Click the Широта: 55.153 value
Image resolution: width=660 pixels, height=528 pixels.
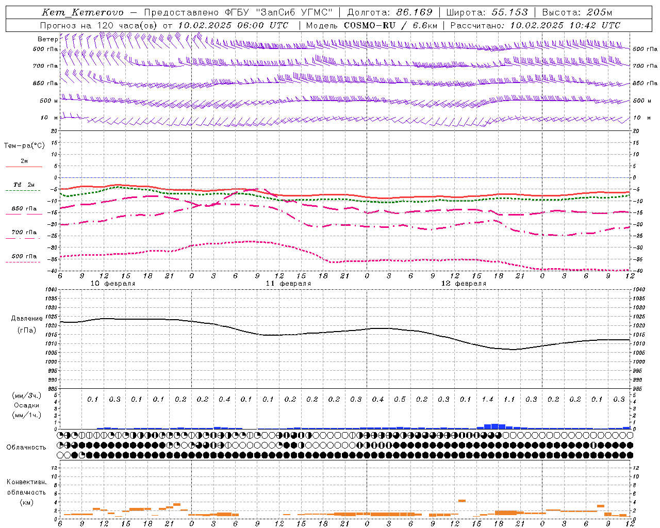[x=487, y=12]
